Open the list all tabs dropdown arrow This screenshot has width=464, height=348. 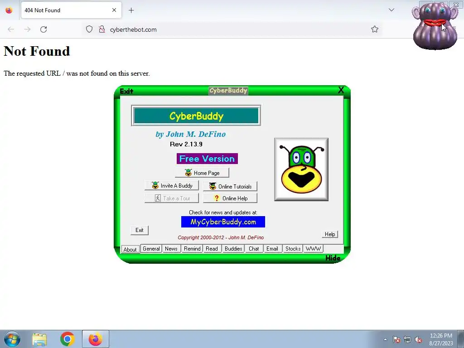pyautogui.click(x=391, y=10)
